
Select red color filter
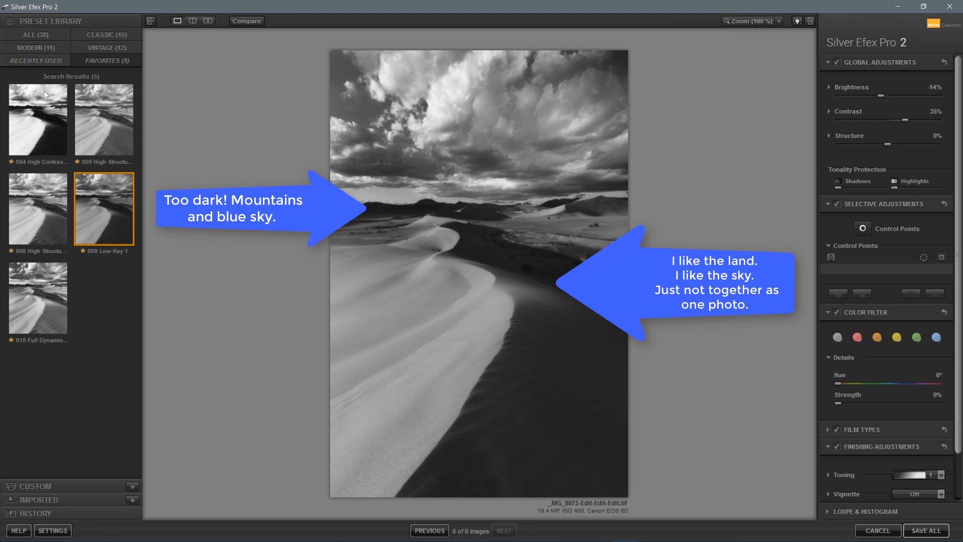[x=857, y=337]
